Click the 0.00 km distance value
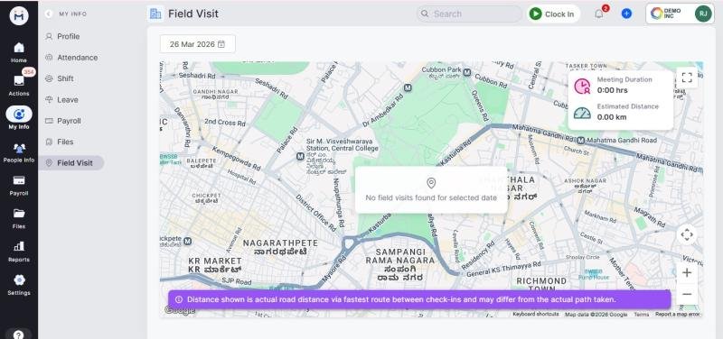 612,117
